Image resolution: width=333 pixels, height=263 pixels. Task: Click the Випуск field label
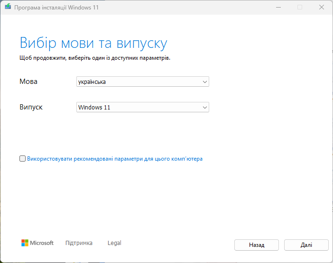point(31,107)
